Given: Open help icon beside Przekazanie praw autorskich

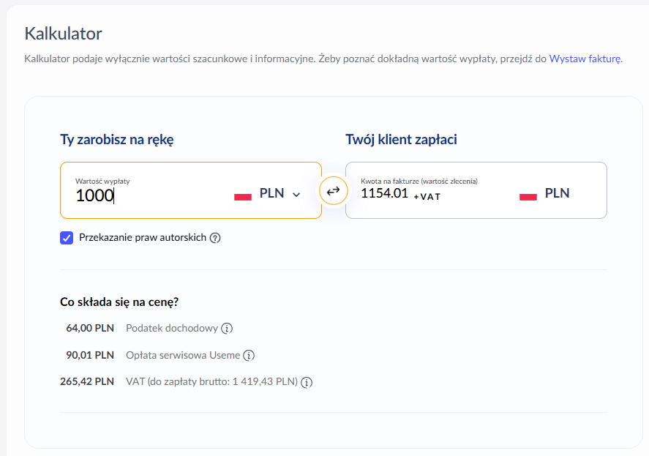Looking at the screenshot, I should tap(215, 238).
